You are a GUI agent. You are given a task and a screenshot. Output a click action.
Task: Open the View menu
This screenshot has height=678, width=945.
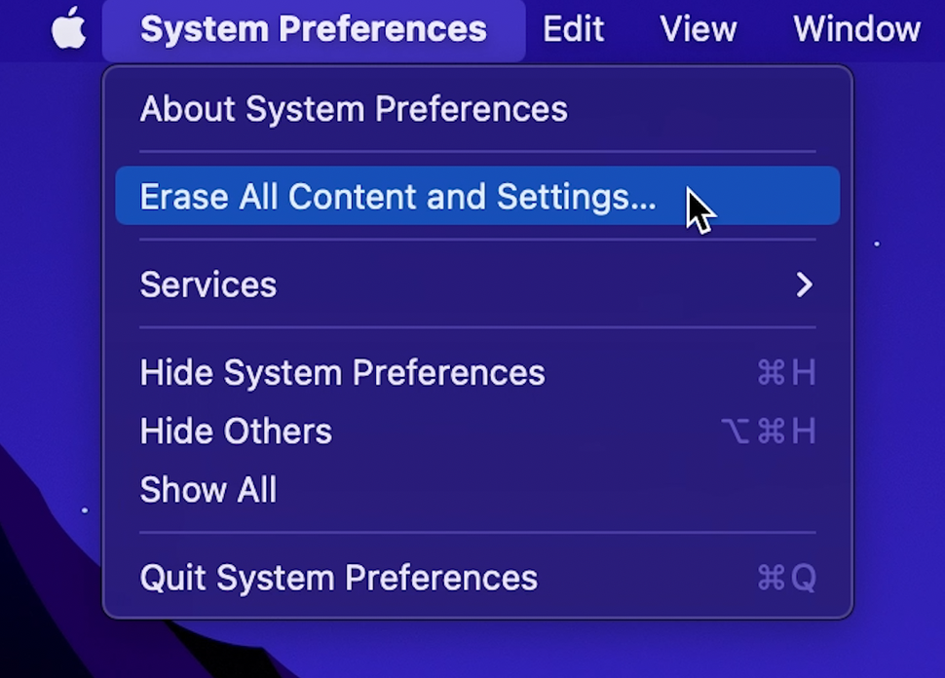click(698, 28)
